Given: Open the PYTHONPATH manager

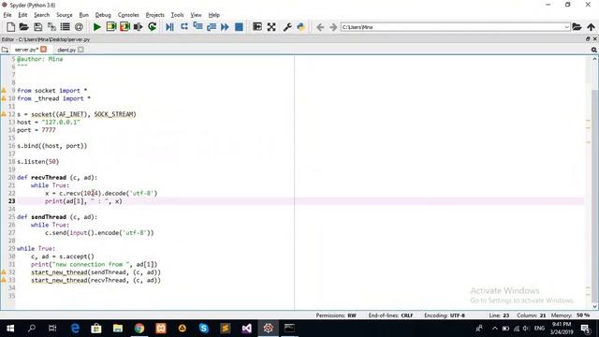Looking at the screenshot, I should pyautogui.click(x=301, y=27).
